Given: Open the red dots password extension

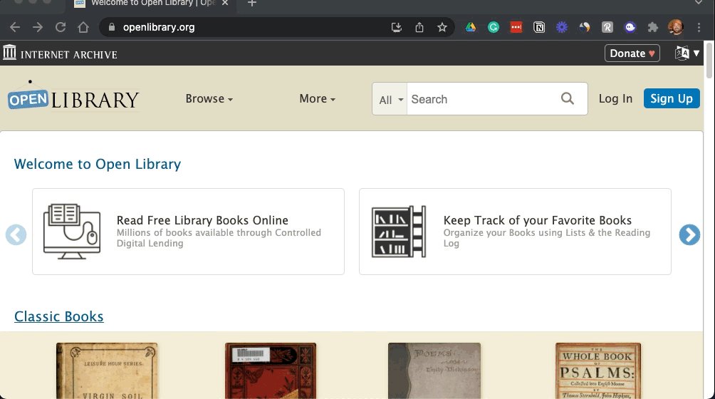Looking at the screenshot, I should pos(516,27).
